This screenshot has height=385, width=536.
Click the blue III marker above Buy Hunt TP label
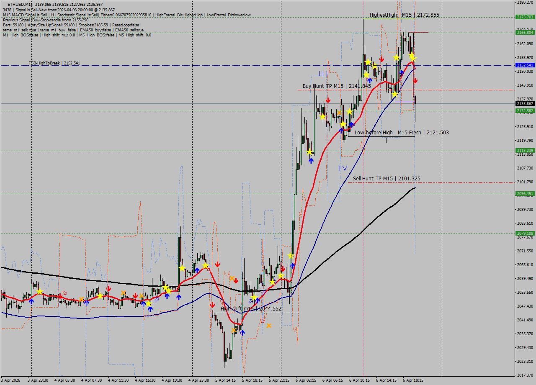[322, 74]
